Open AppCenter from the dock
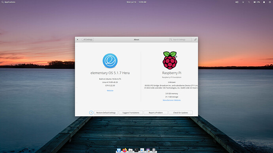Image resolution: width=273 pixels, height=153 pixels. click(148, 150)
